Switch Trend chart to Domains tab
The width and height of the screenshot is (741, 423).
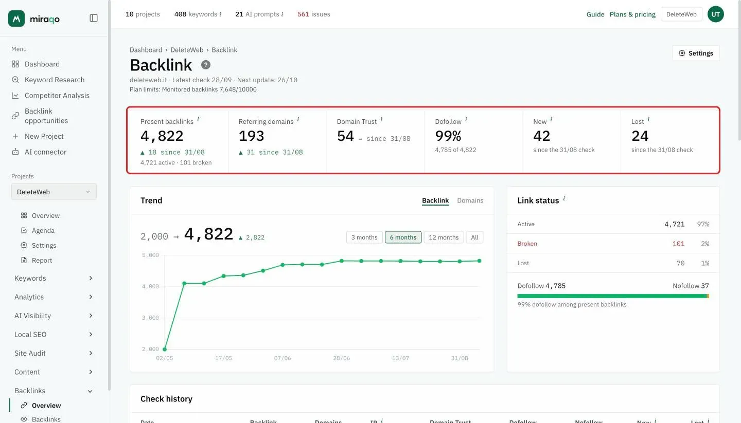470,200
